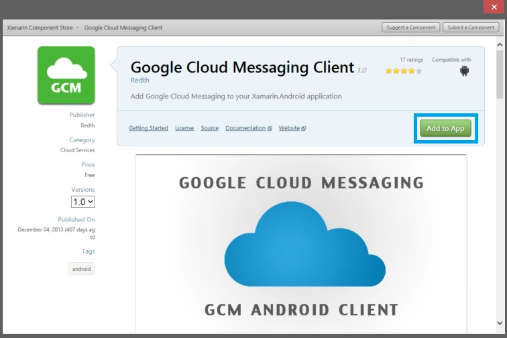Click the Android compatibility robot icon
The image size is (507, 338).
(464, 70)
